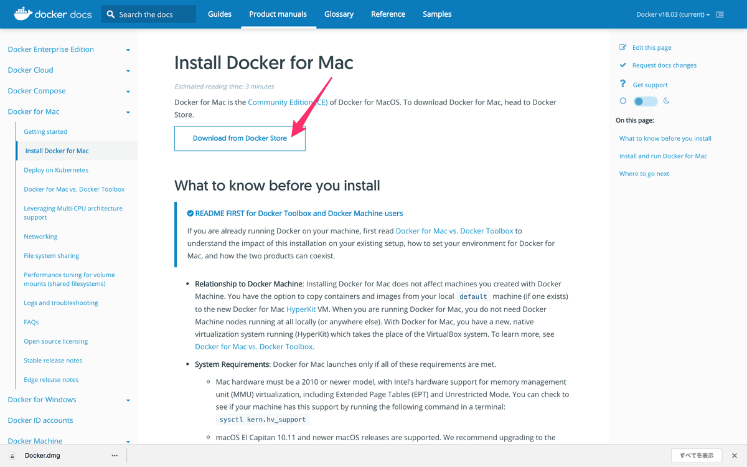Screen dimensions: 747x467
Task: Click the sysctl kern.hv_support code snippet
Action: [263, 420]
